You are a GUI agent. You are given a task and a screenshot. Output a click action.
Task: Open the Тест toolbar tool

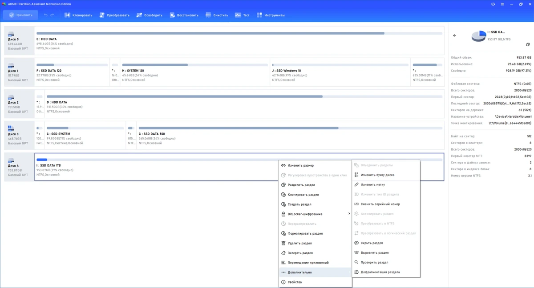[x=242, y=15]
